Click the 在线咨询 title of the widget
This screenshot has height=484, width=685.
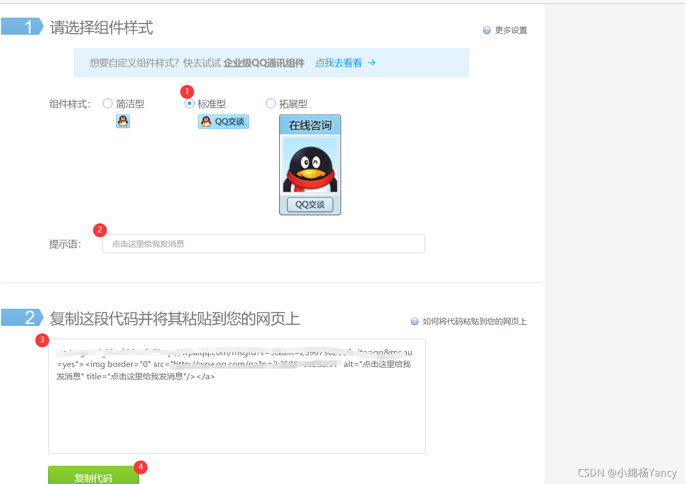(x=310, y=126)
